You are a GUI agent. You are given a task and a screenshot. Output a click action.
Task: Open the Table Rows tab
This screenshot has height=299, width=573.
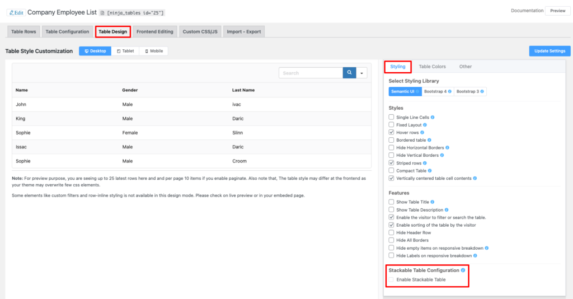tap(24, 31)
